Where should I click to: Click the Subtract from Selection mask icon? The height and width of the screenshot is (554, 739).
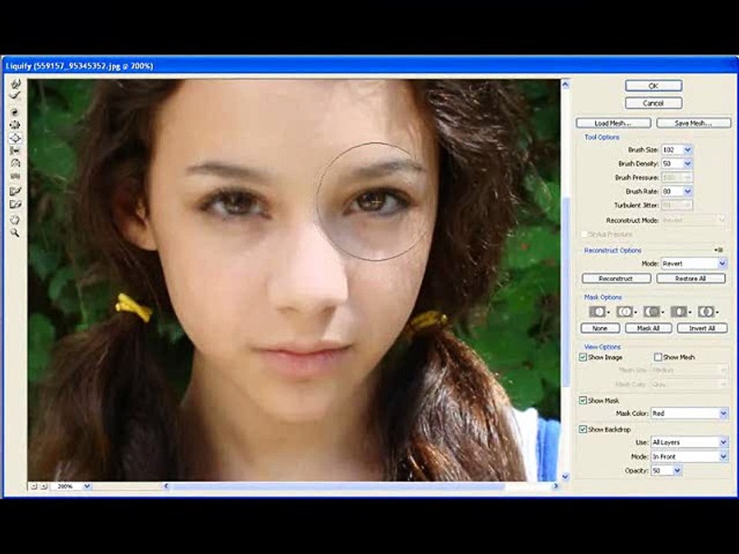click(652, 312)
